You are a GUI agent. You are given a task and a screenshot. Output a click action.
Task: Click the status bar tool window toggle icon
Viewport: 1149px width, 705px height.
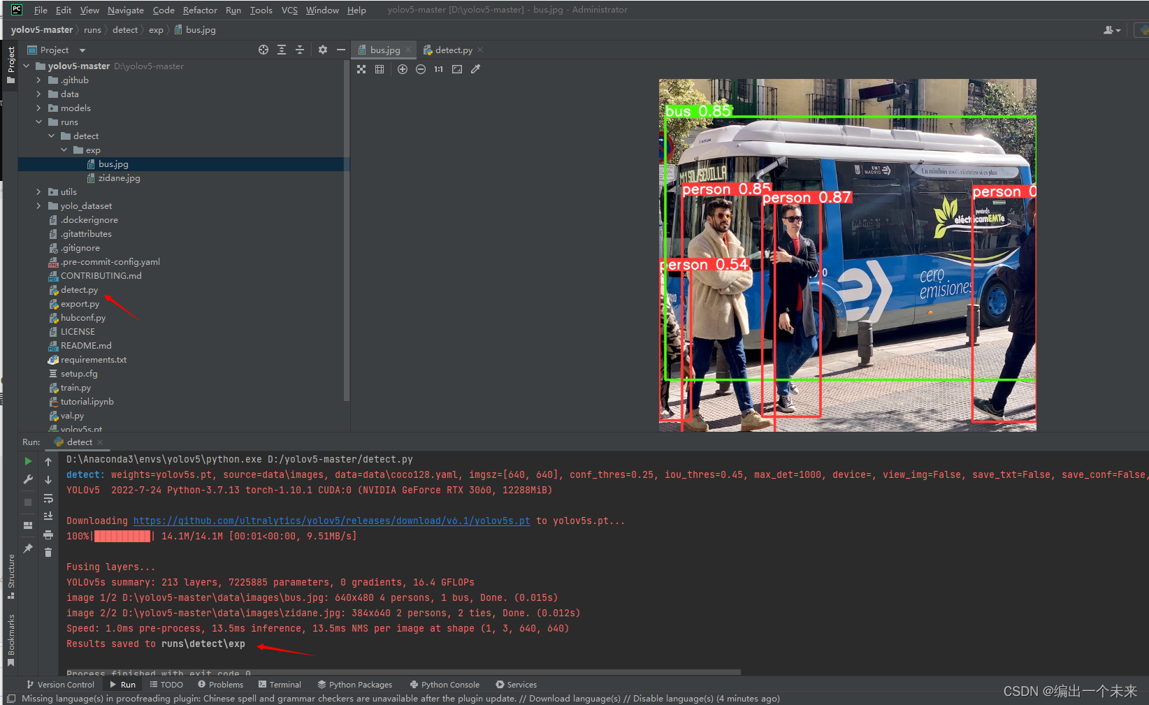click(x=10, y=699)
